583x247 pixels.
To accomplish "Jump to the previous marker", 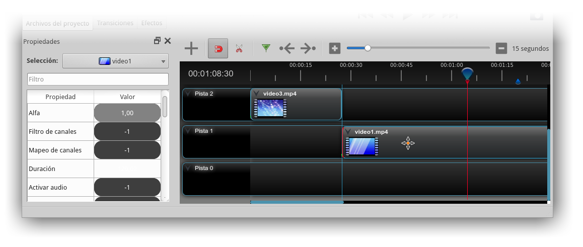I will (x=287, y=48).
